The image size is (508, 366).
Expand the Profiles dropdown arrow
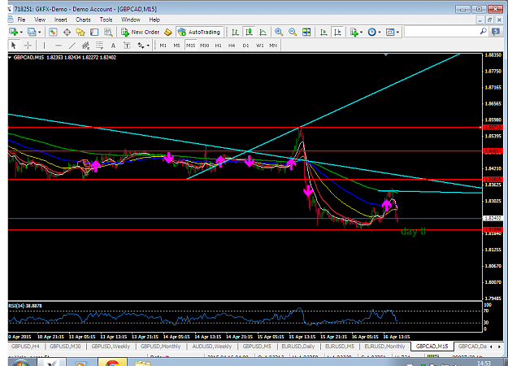coord(40,32)
